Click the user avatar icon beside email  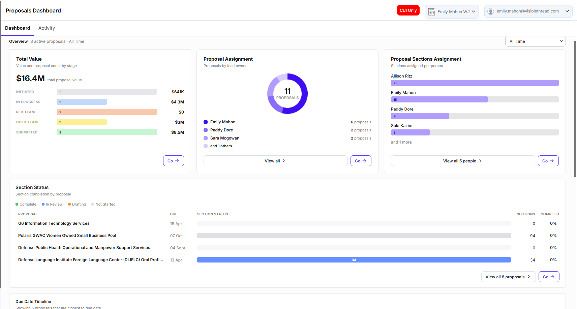coord(491,11)
